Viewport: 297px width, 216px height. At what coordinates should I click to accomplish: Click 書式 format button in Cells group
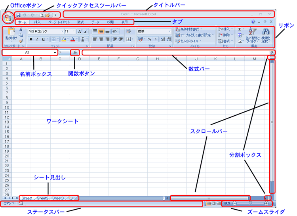[225, 41]
